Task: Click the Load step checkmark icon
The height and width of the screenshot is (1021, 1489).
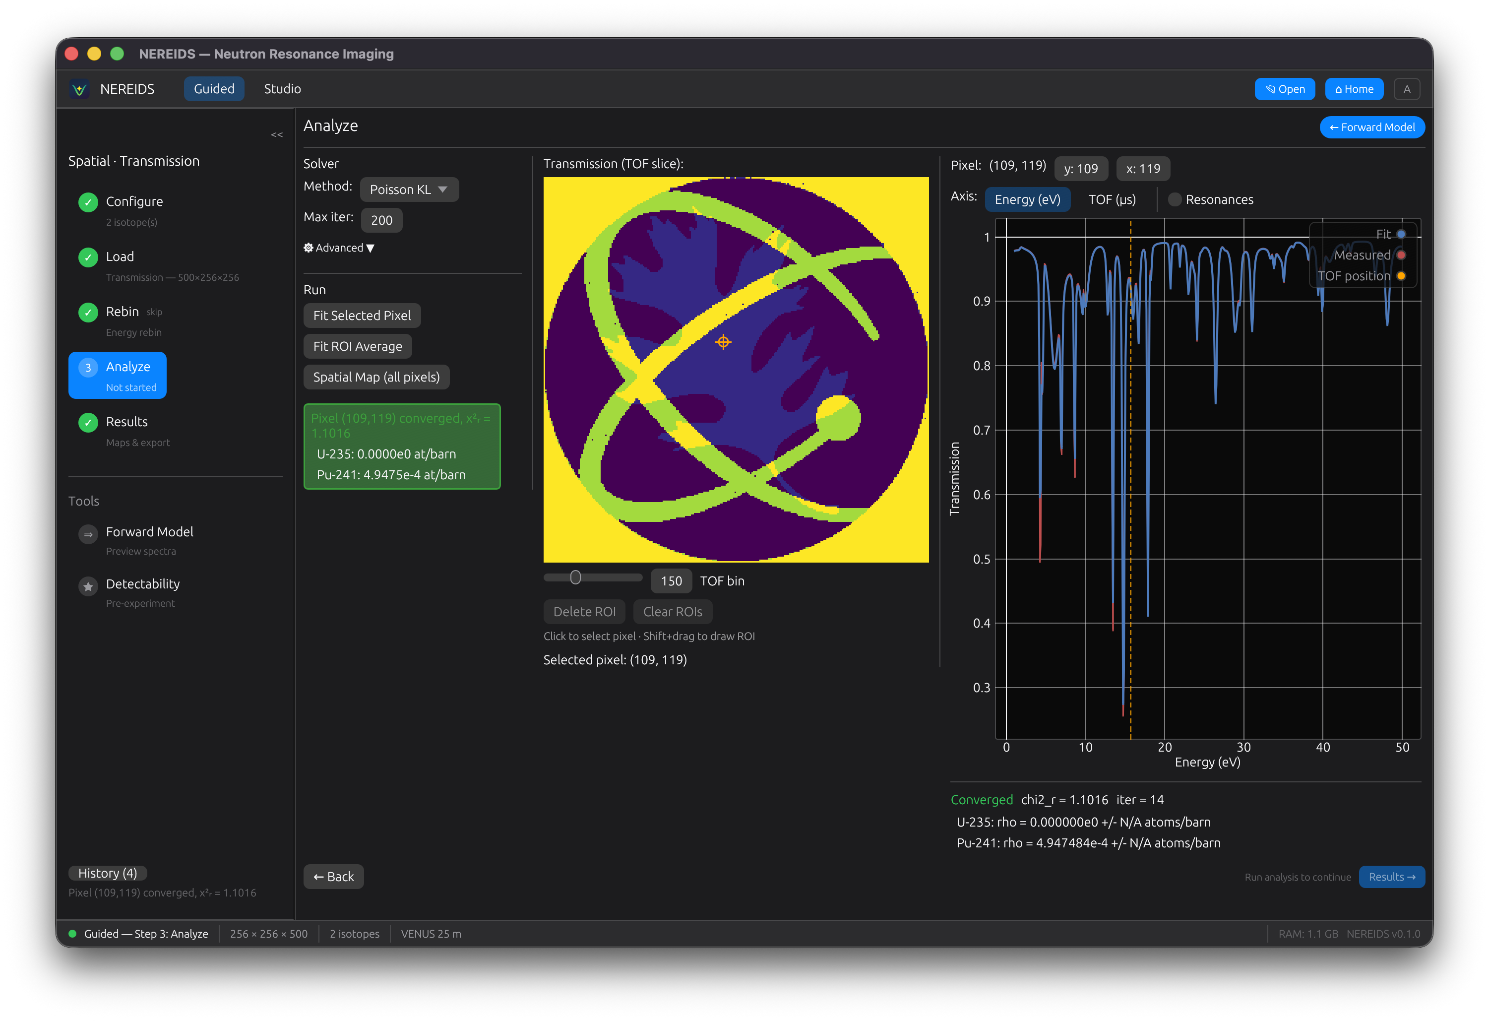Action: pos(88,257)
